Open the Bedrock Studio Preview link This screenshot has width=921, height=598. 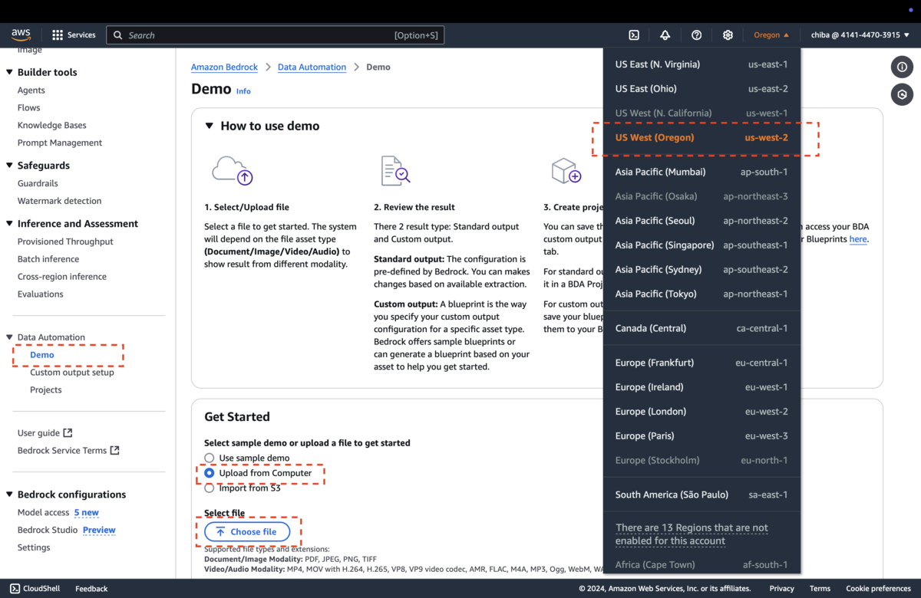(x=99, y=531)
